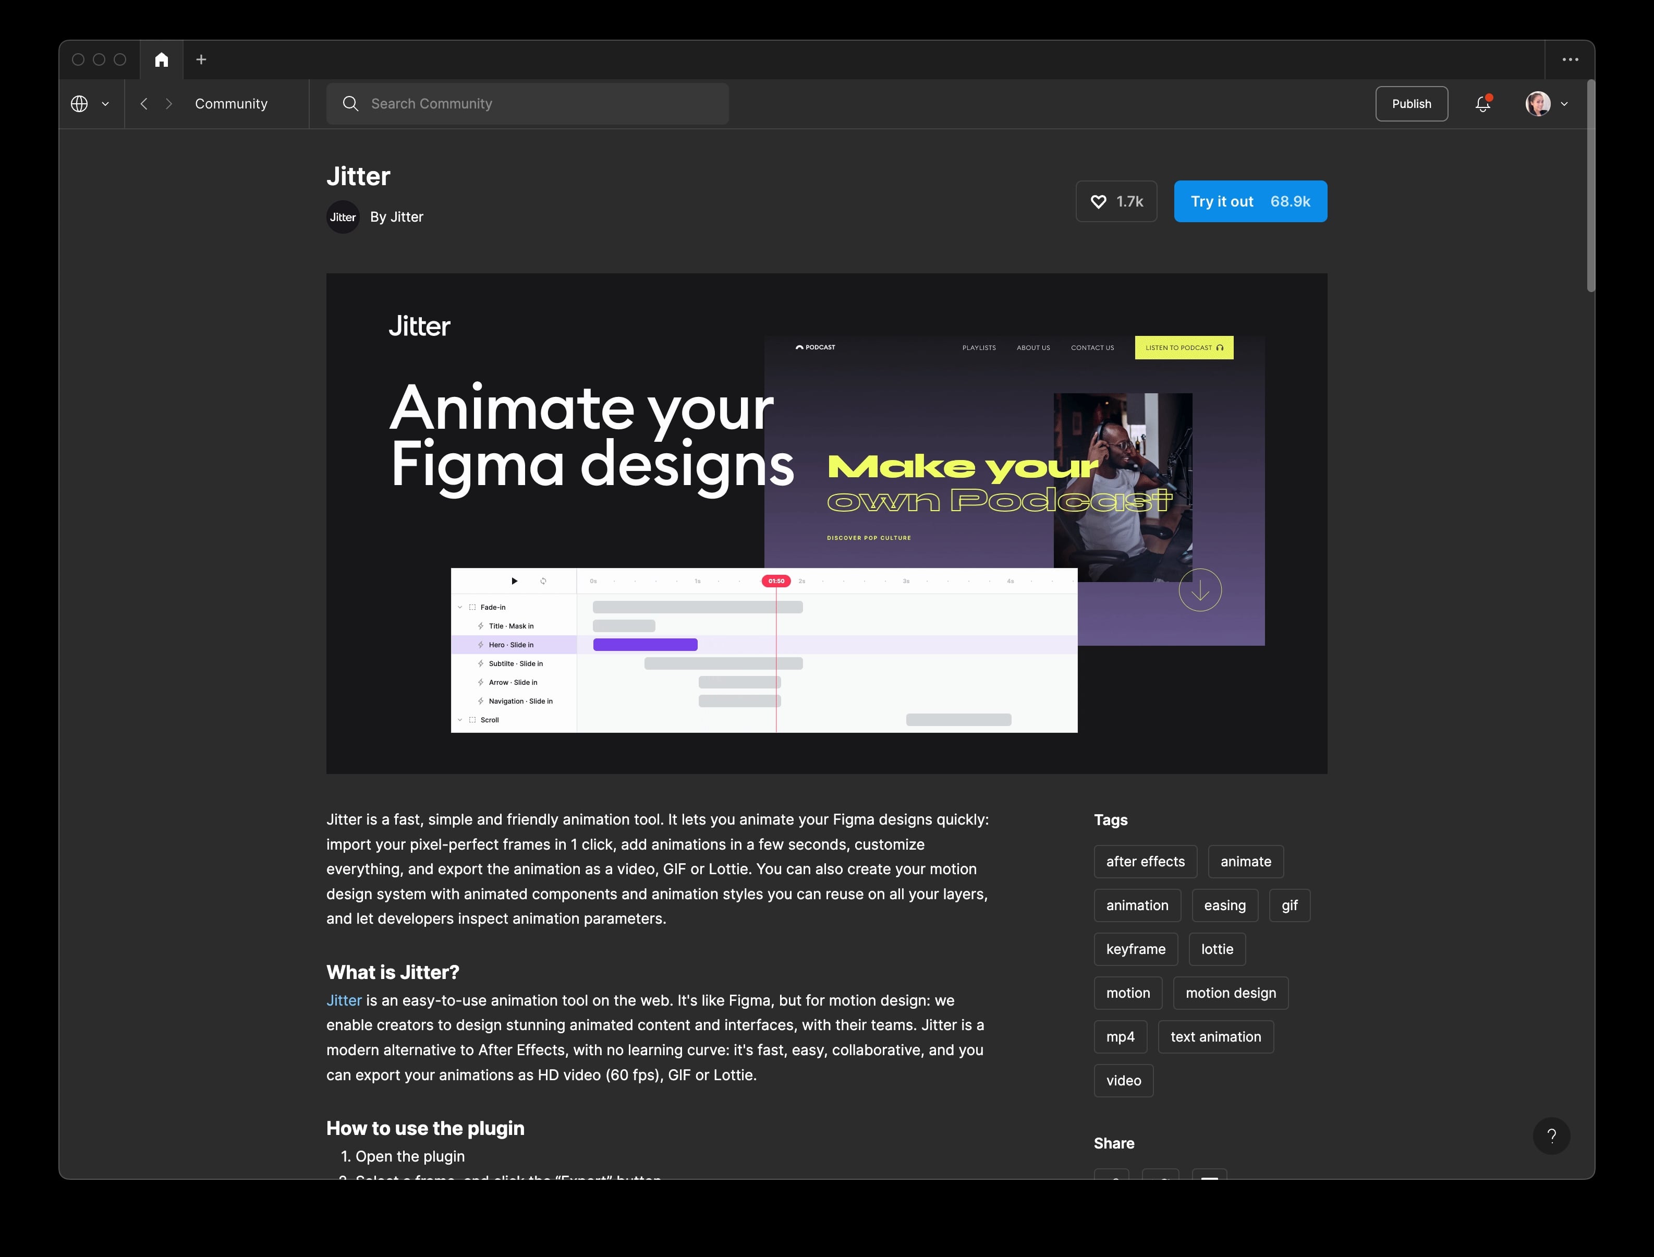Screen dimensions: 1654x1257
Task: Select the motion design tag
Action: pos(1231,993)
